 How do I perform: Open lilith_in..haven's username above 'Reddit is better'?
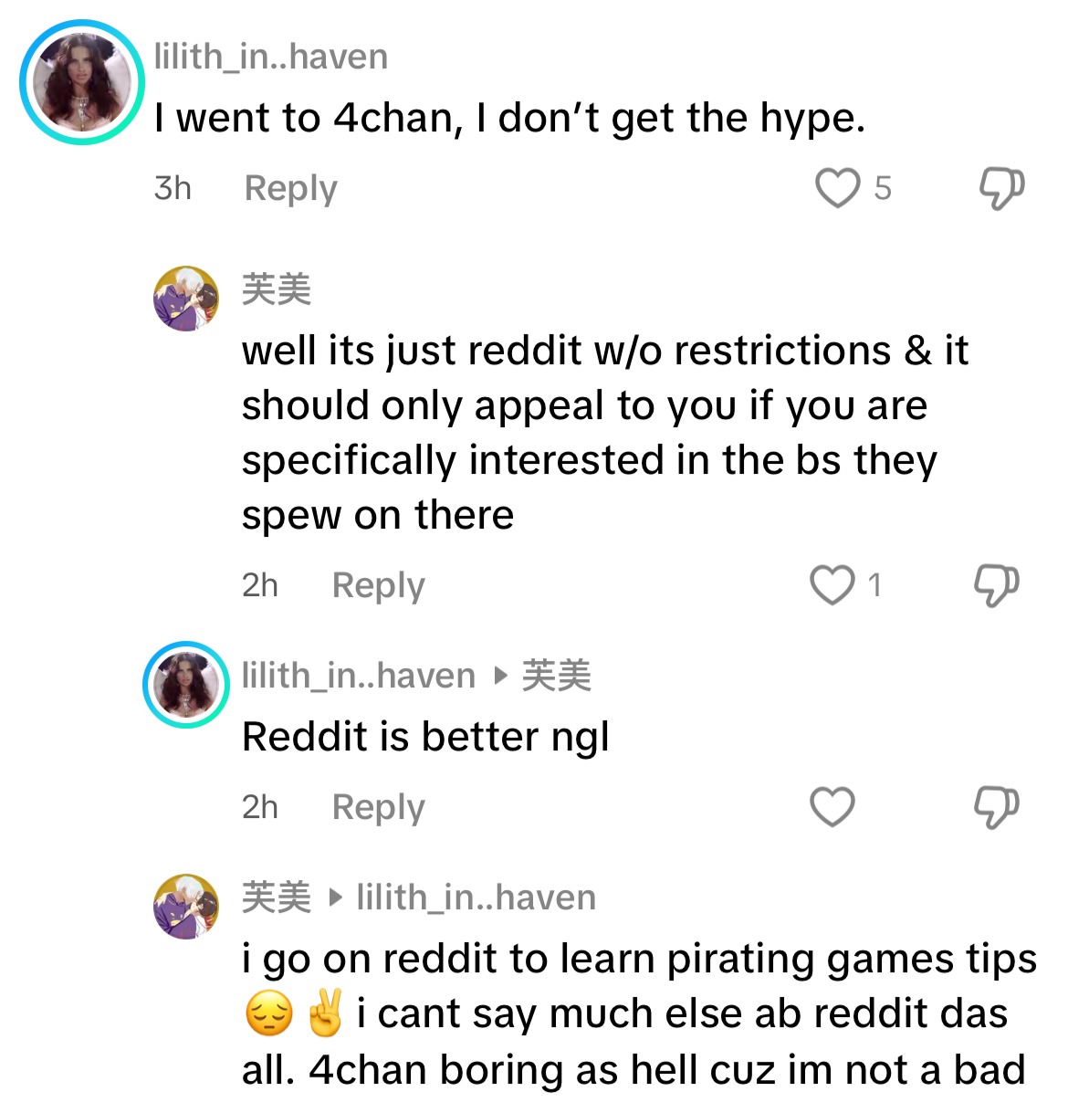tap(359, 676)
